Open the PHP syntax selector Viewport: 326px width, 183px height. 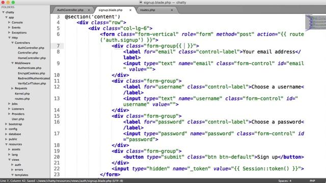tap(312, 181)
